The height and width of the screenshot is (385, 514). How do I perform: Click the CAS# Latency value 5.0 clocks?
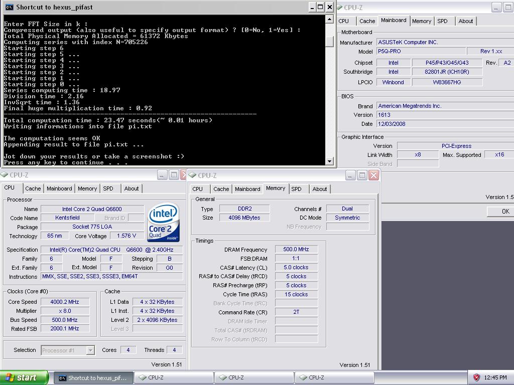click(x=296, y=267)
